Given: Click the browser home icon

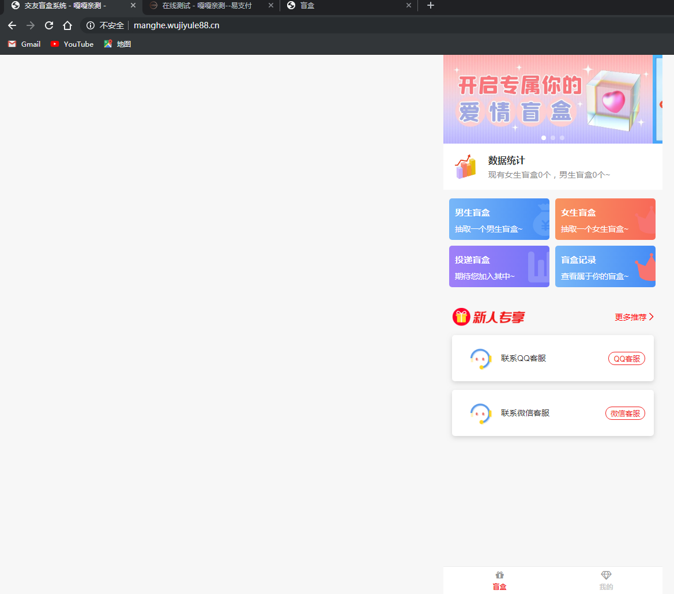Looking at the screenshot, I should [67, 25].
